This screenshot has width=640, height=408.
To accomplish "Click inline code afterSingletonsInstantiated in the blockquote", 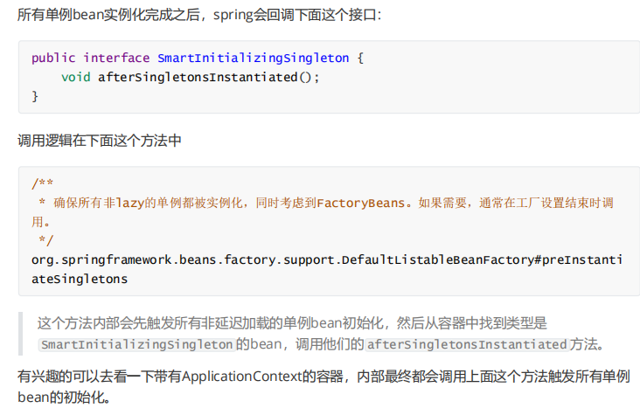I will pyautogui.click(x=466, y=344).
